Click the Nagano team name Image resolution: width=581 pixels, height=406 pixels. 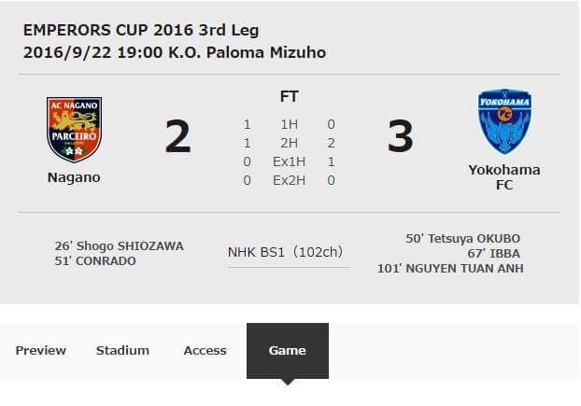pyautogui.click(x=74, y=177)
